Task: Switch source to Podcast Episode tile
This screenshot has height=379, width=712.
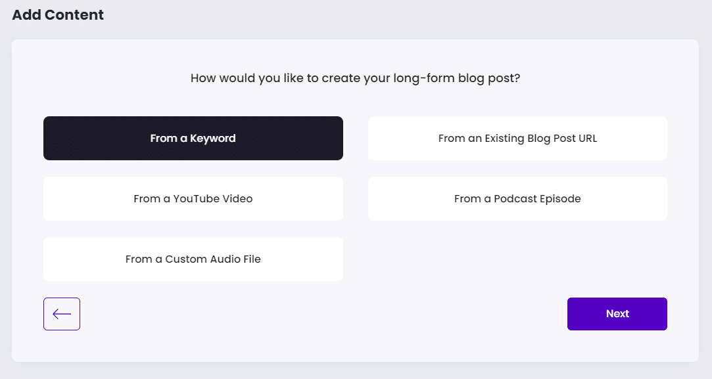Action: (x=517, y=198)
